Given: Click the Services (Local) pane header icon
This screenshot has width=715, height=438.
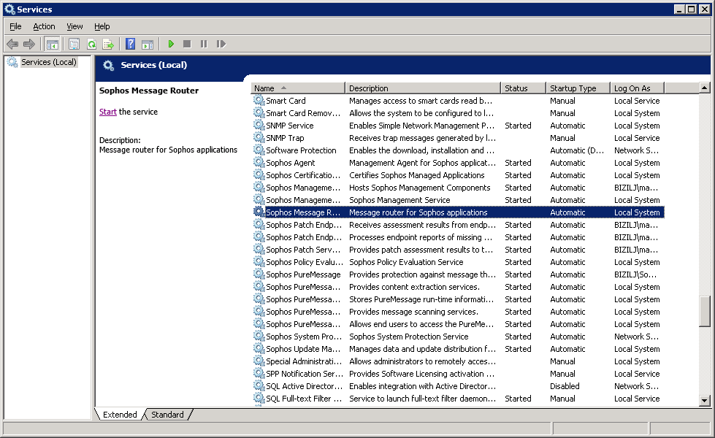Looking at the screenshot, I should pyautogui.click(x=108, y=65).
